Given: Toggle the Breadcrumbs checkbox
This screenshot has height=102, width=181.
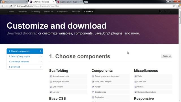Looking at the screenshot, I should tap(93, 92).
